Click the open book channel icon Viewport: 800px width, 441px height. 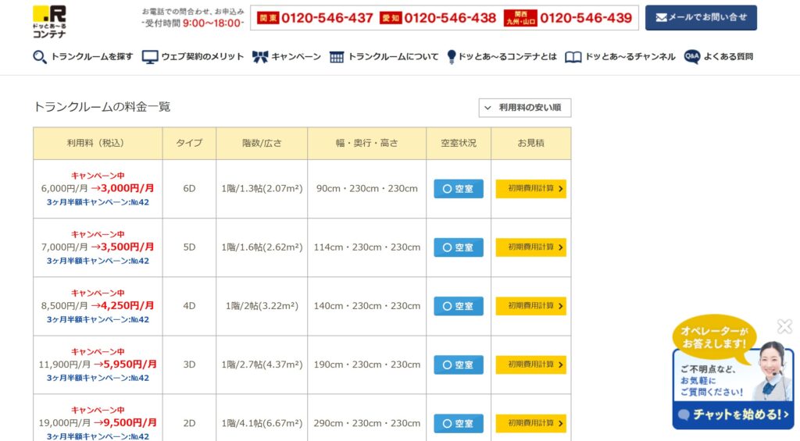(x=573, y=57)
